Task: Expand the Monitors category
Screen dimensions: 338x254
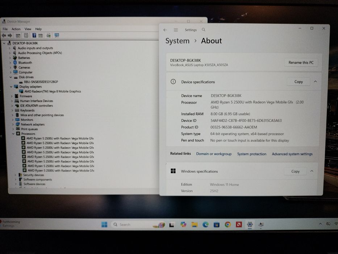Action: [x=13, y=120]
